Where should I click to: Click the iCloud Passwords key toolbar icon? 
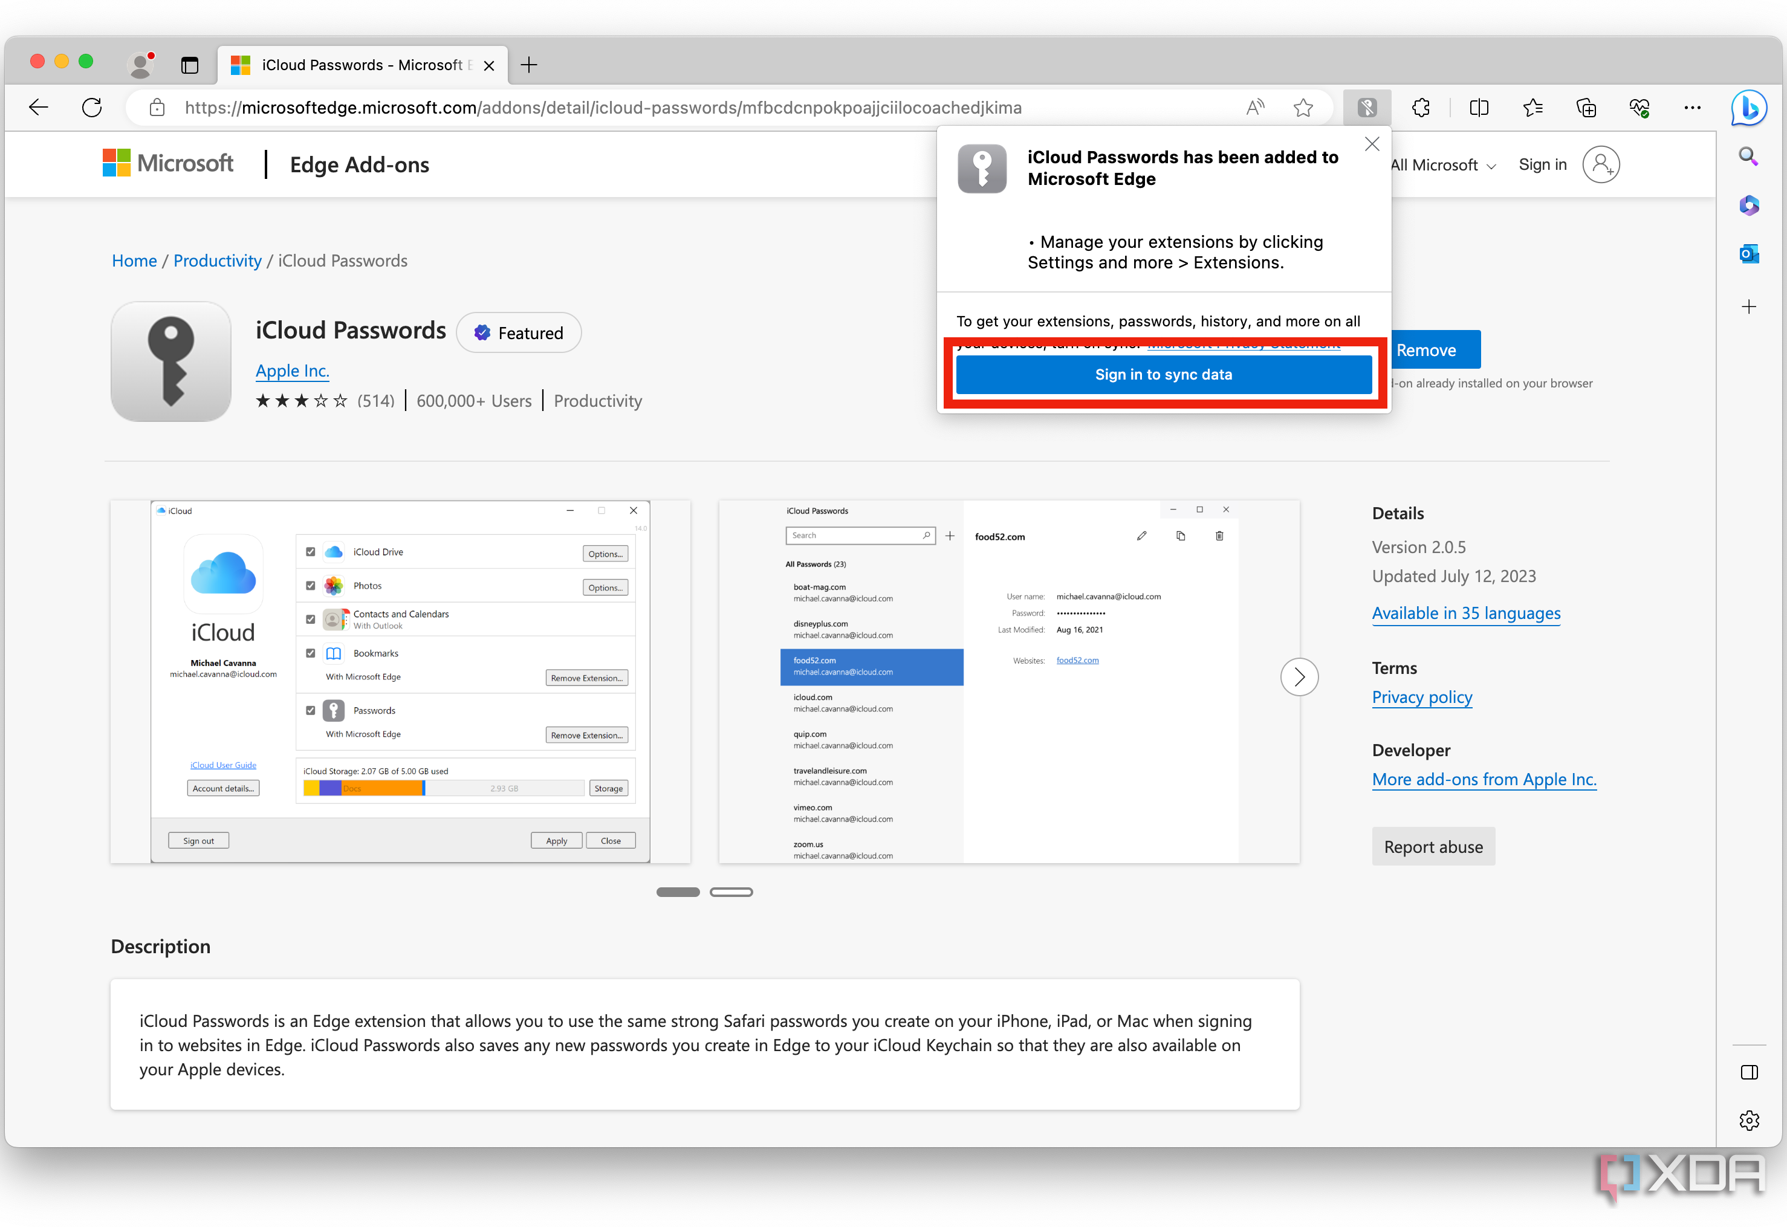tap(1367, 108)
